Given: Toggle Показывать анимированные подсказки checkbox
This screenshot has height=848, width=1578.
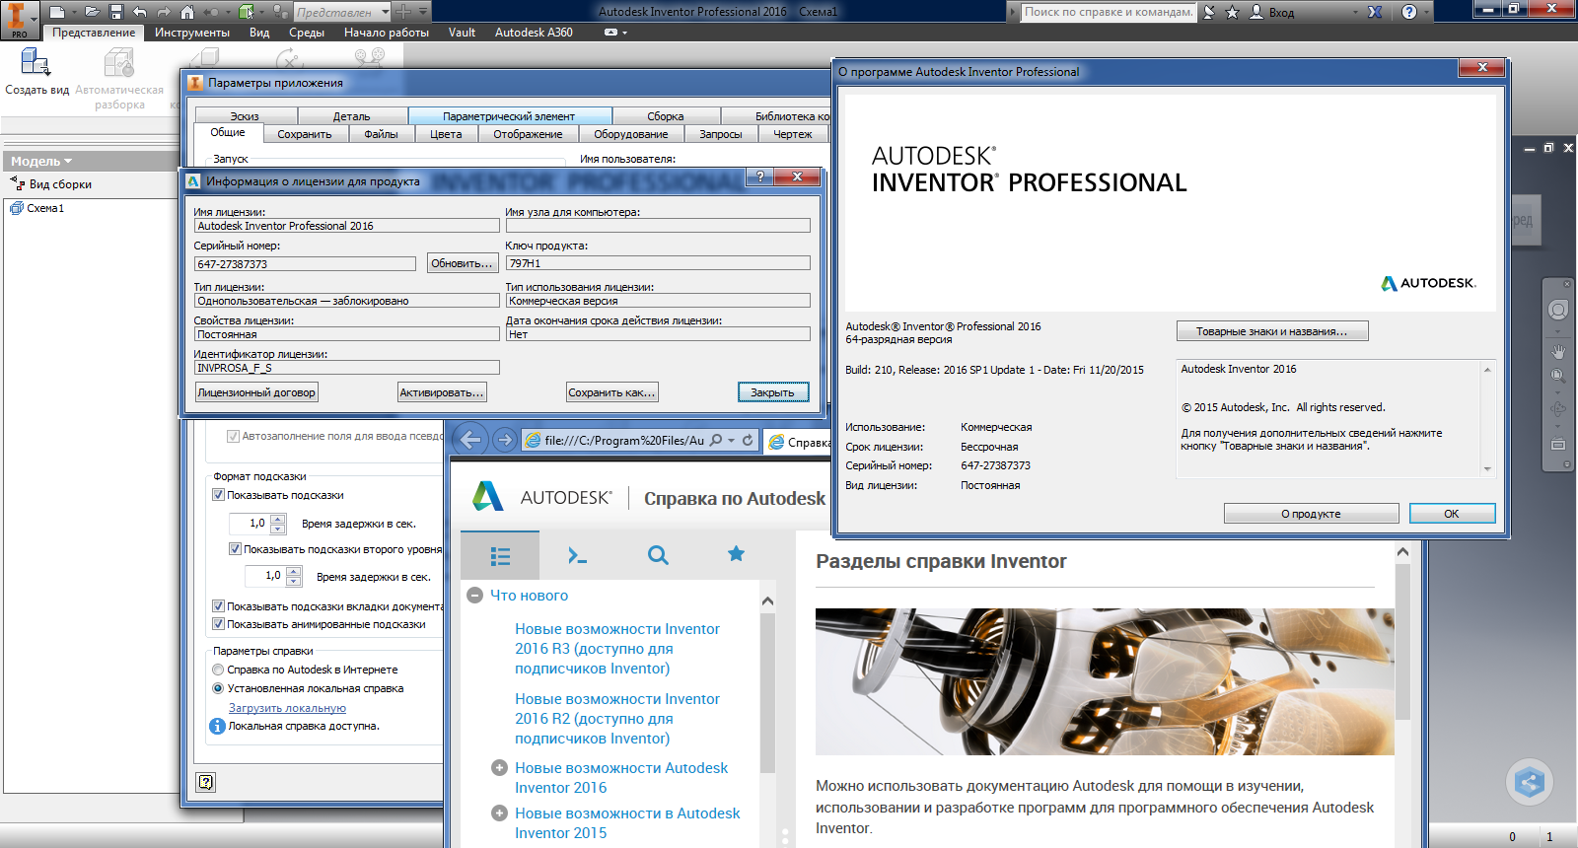Looking at the screenshot, I should 219,624.
